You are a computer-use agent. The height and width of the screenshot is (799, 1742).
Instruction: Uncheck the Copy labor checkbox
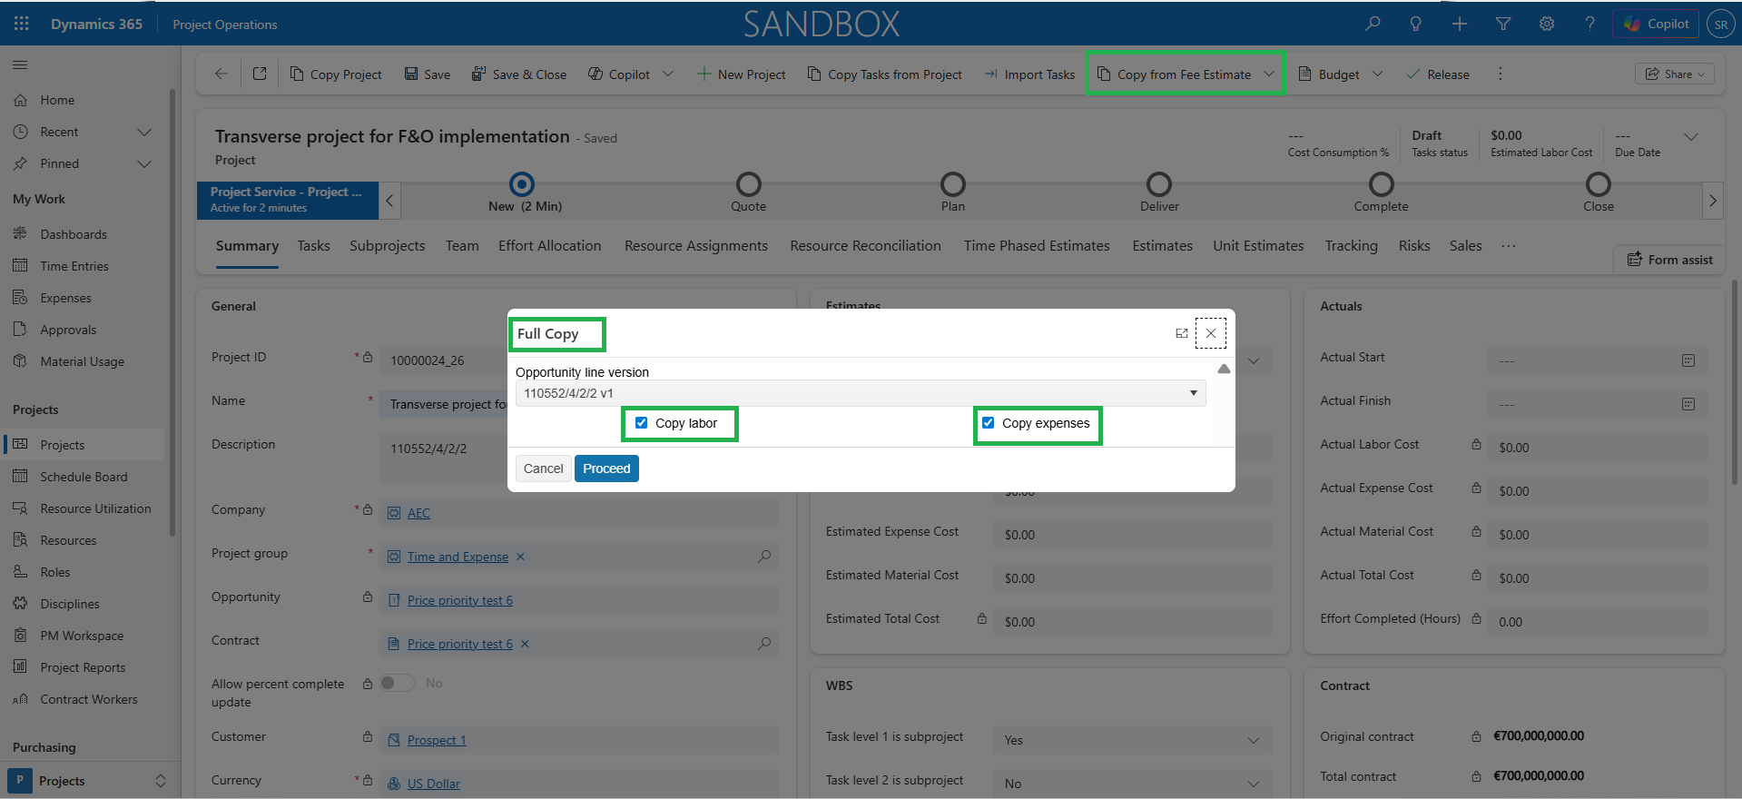point(642,423)
